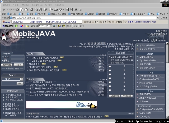This screenshot has height=123, width=169.
Task: Click the search keyword text box
Action: (9, 84)
